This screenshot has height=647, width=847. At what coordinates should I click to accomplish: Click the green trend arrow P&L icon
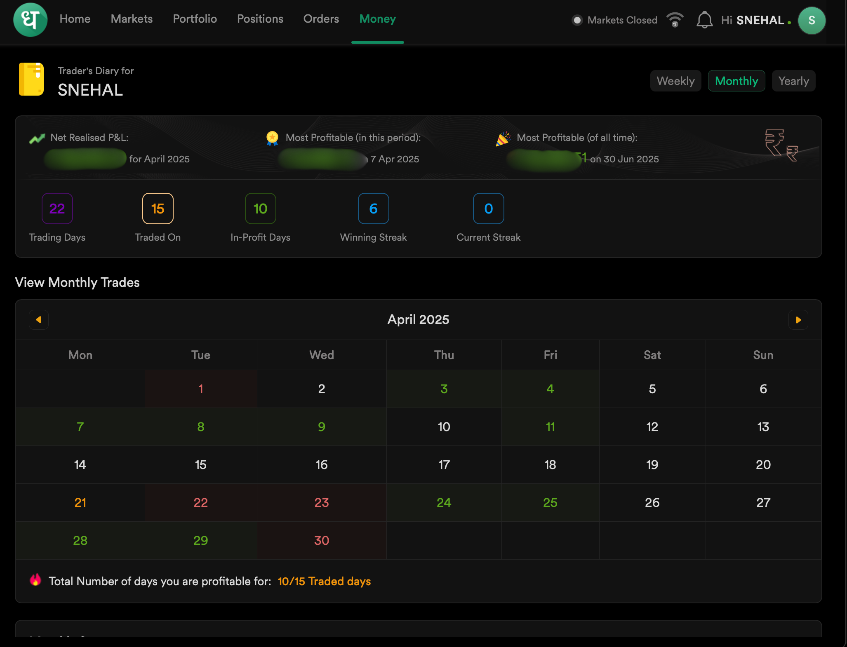[x=37, y=139]
